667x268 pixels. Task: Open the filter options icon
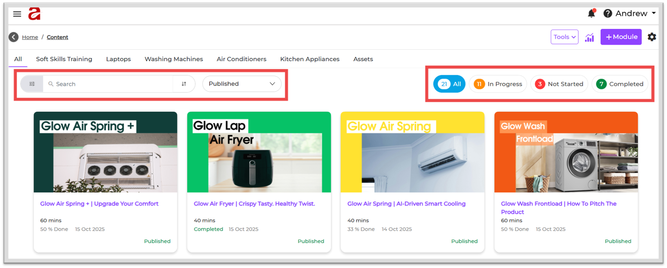(x=32, y=84)
